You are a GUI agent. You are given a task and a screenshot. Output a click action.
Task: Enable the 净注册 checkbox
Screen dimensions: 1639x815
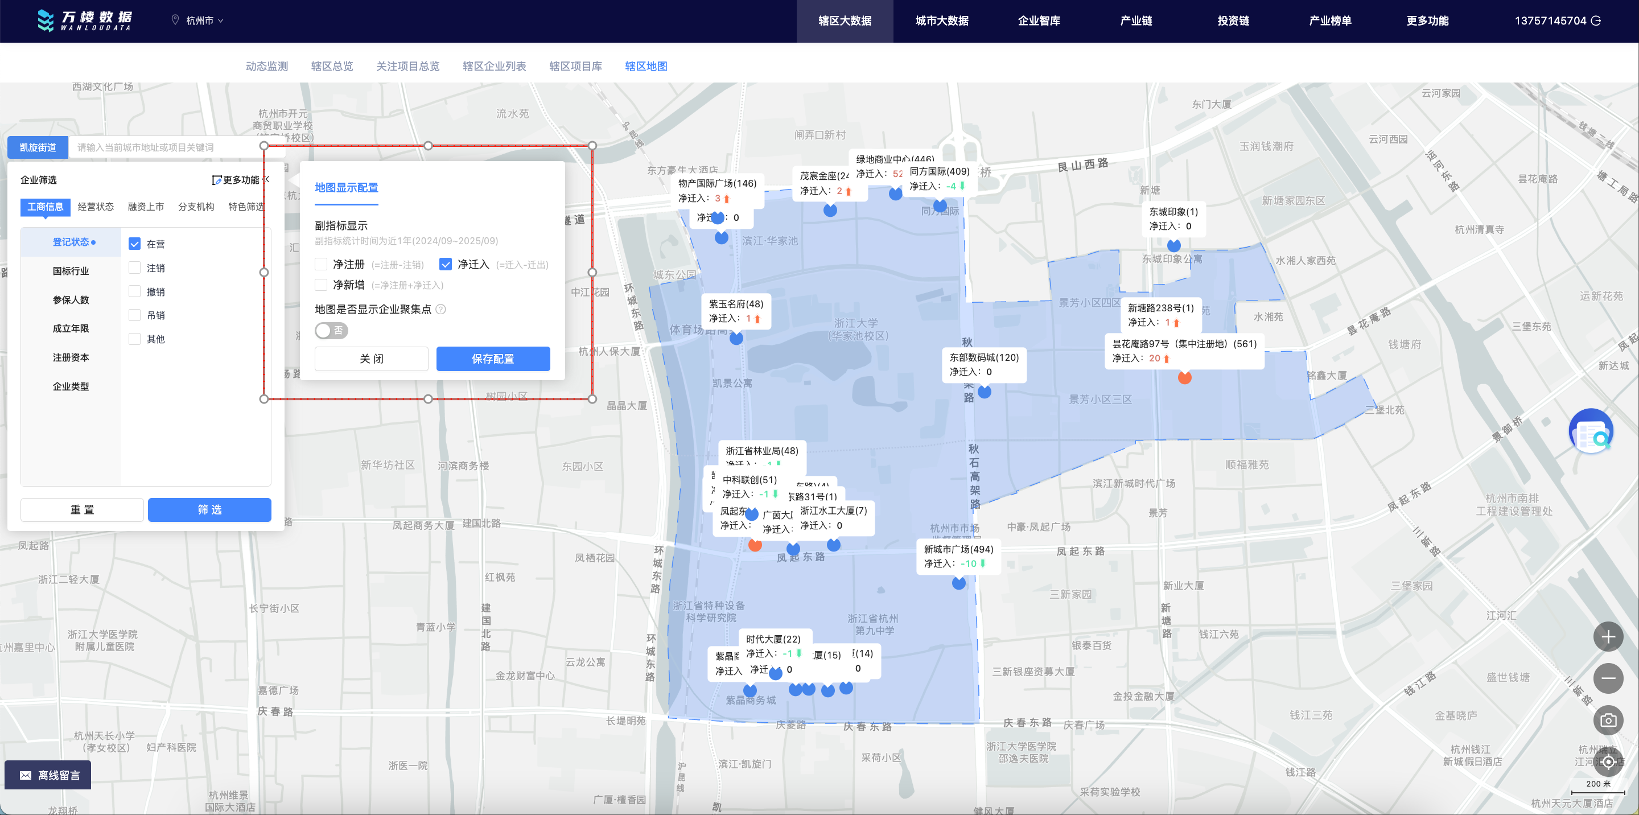point(322,264)
